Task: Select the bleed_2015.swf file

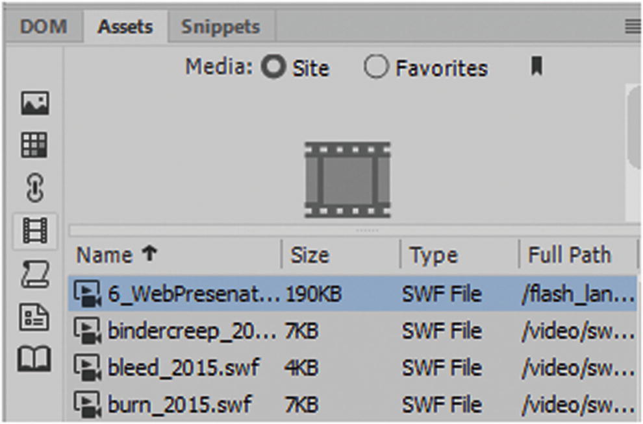Action: pyautogui.click(x=183, y=368)
